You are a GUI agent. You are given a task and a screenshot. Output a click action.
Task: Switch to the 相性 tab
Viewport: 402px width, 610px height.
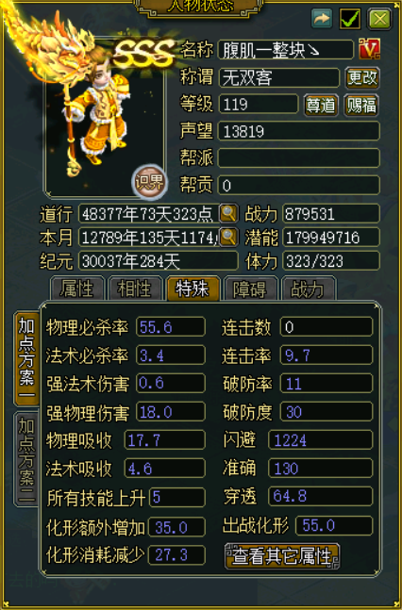[135, 289]
